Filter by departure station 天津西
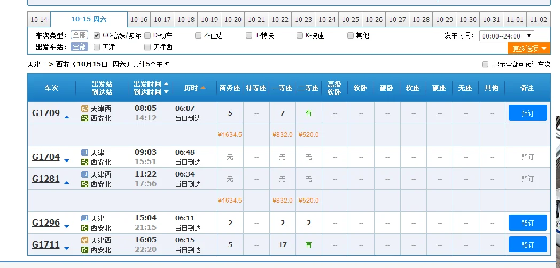The image size is (560, 268). point(147,47)
